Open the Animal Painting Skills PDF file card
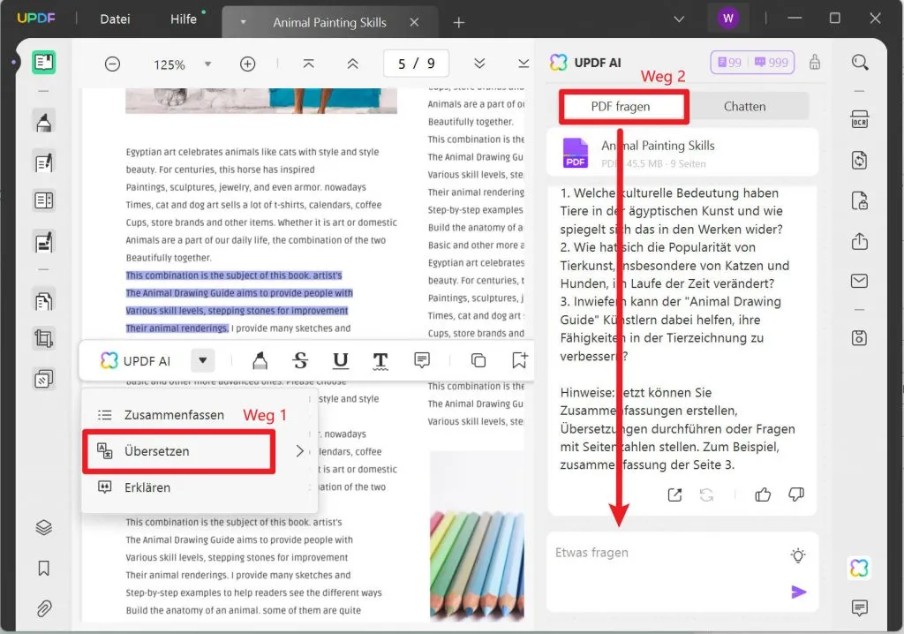 [x=682, y=153]
